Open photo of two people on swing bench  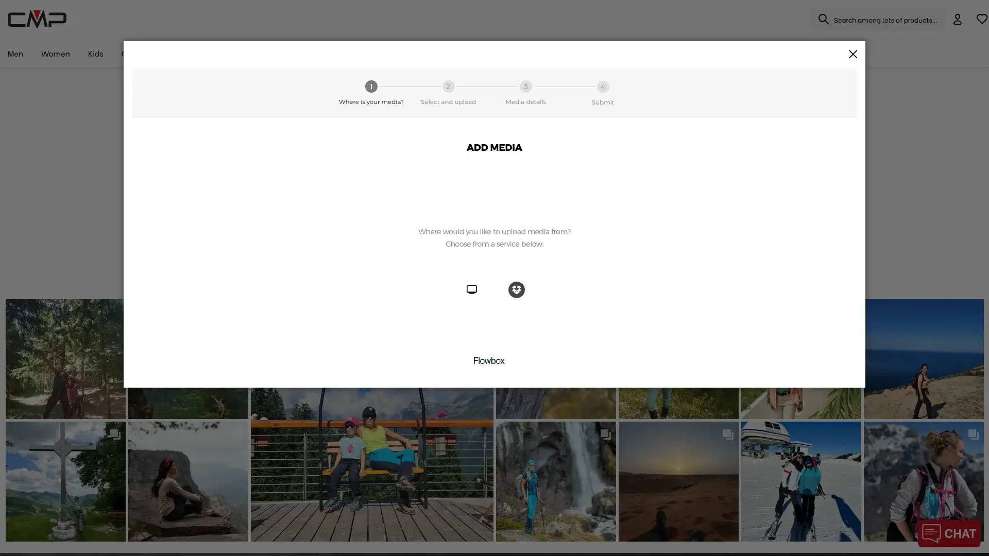372,464
